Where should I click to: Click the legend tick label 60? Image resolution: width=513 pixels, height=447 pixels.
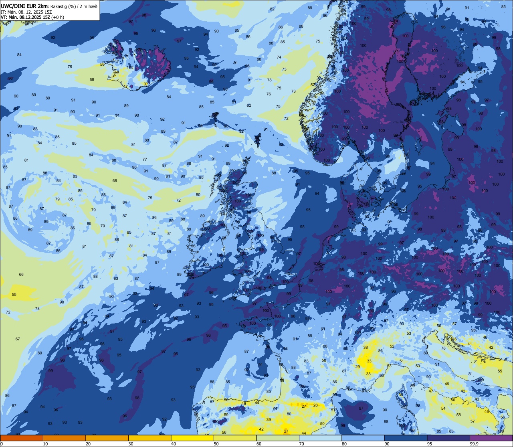(x=259, y=444)
